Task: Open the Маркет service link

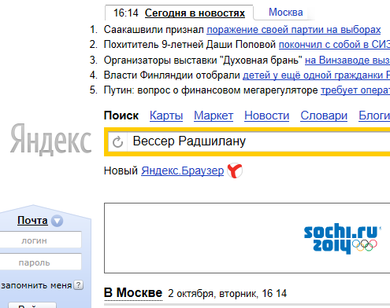Action: (x=214, y=115)
